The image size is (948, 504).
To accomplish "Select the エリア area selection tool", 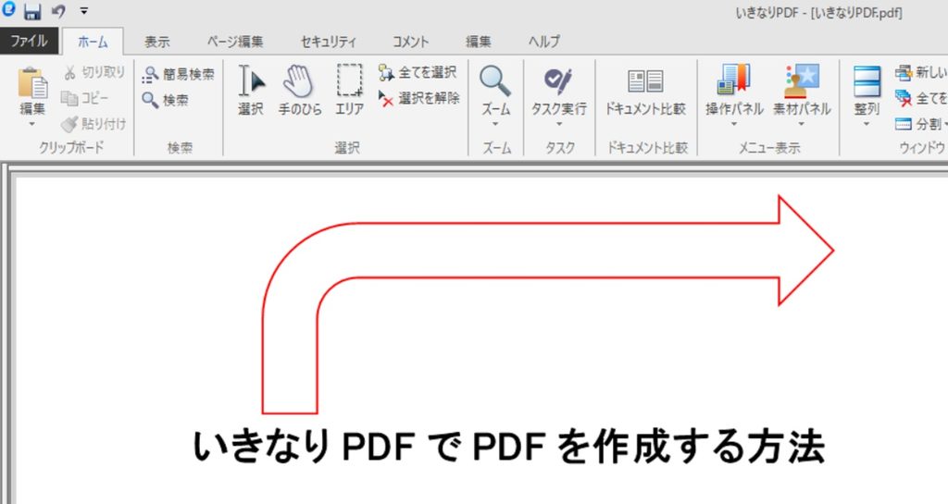I will (349, 91).
